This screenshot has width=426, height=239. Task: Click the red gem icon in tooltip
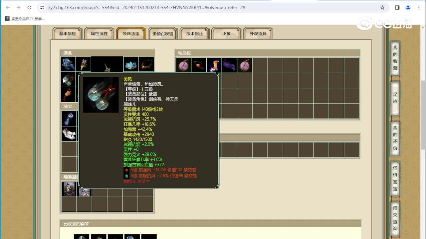pyautogui.click(x=126, y=170)
